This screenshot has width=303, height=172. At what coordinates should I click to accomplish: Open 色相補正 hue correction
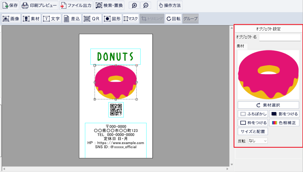(284, 123)
